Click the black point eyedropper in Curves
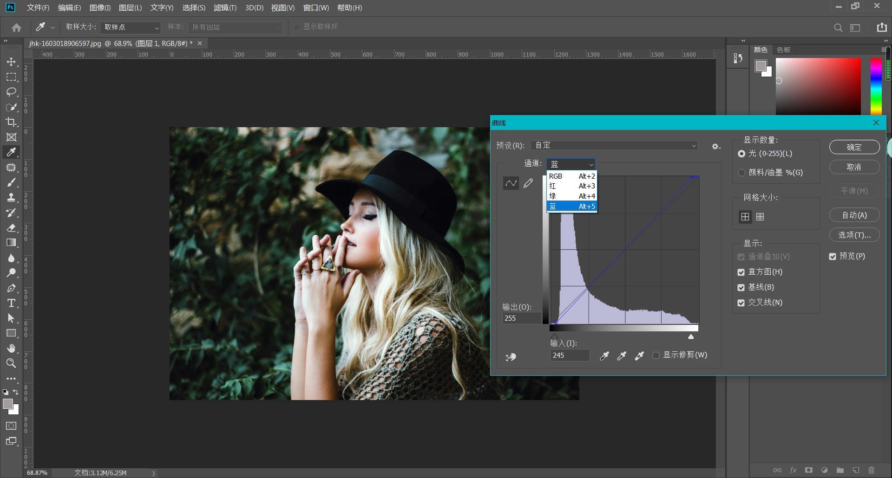Screen dimensions: 892x478 click(x=604, y=356)
